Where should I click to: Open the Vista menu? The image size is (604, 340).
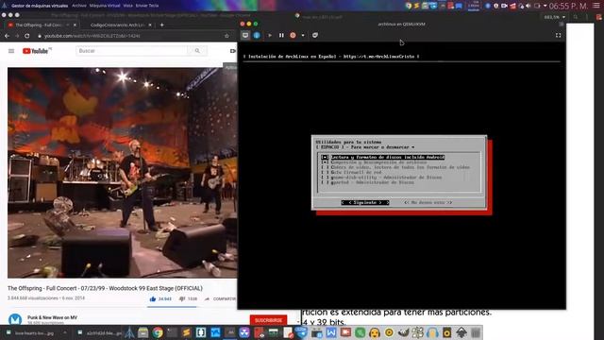point(128,6)
